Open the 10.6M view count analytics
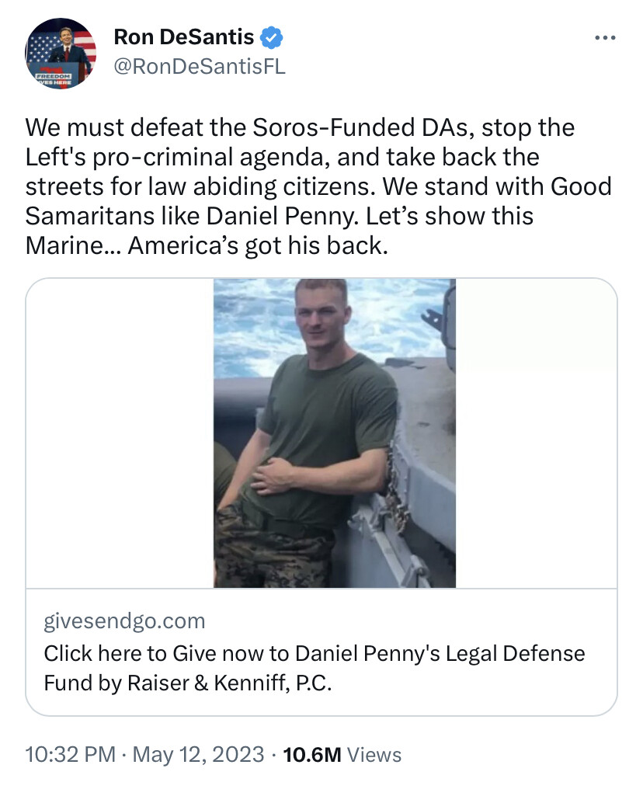The image size is (643, 789). point(314,754)
